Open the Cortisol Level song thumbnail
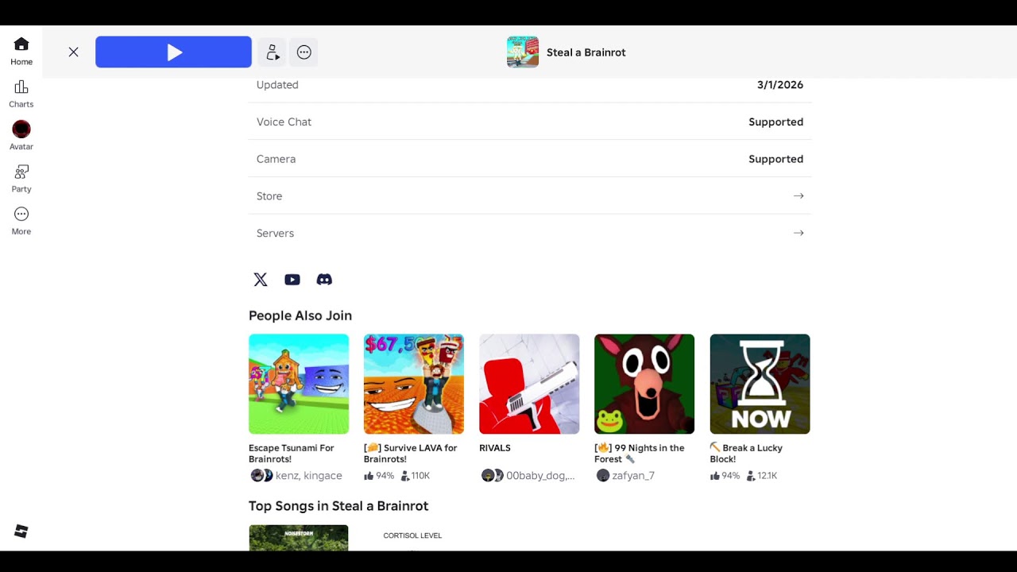 coord(414,538)
